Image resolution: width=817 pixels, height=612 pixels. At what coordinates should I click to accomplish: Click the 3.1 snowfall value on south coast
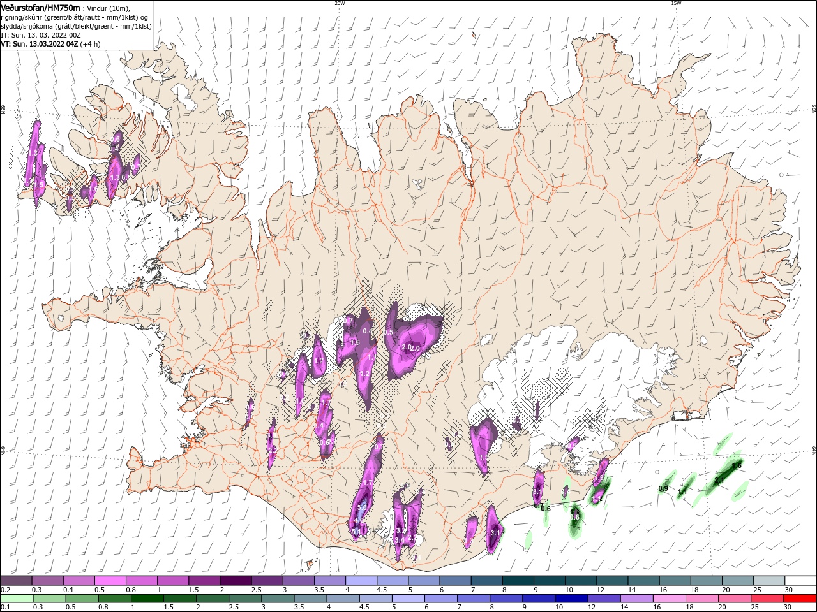click(x=495, y=532)
